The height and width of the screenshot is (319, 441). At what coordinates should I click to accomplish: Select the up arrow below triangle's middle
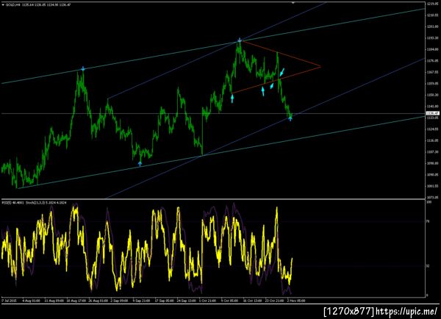point(263,91)
